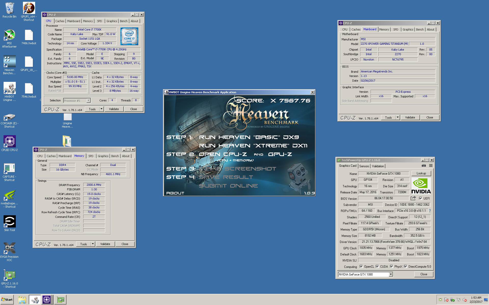Click the Tools button in CPU-Z CPU window

point(92,109)
